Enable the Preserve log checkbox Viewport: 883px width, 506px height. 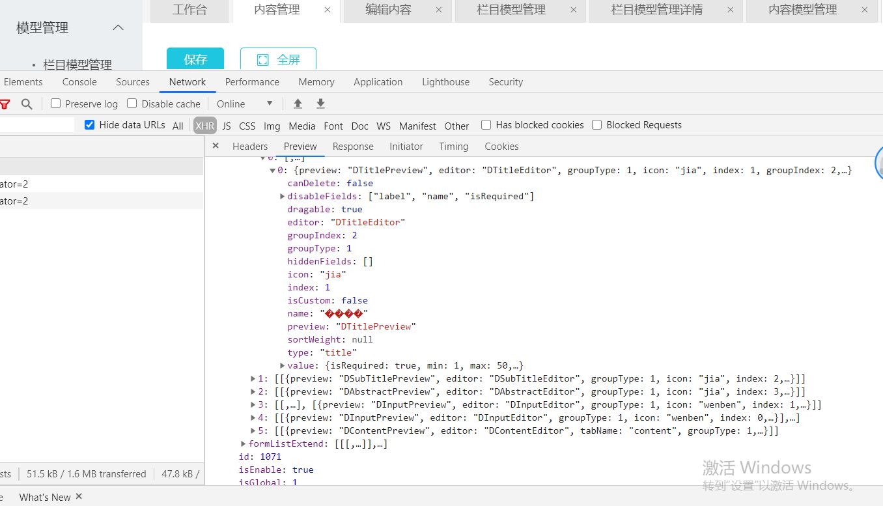56,104
